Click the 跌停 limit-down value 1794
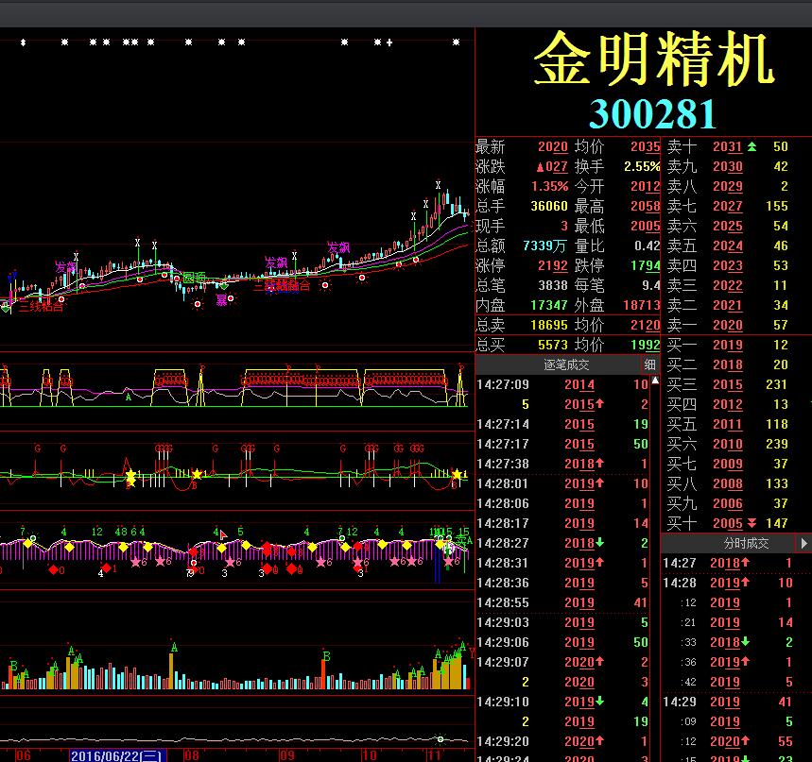Image resolution: width=812 pixels, height=762 pixels. click(x=646, y=266)
